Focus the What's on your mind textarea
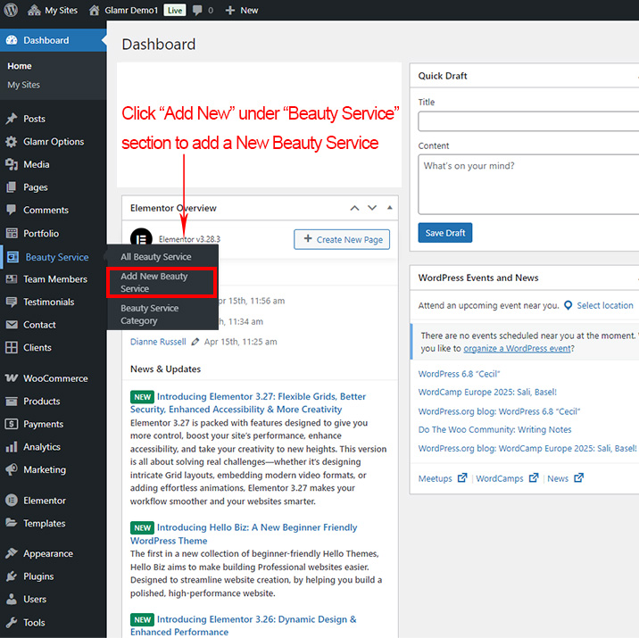 coord(528,184)
